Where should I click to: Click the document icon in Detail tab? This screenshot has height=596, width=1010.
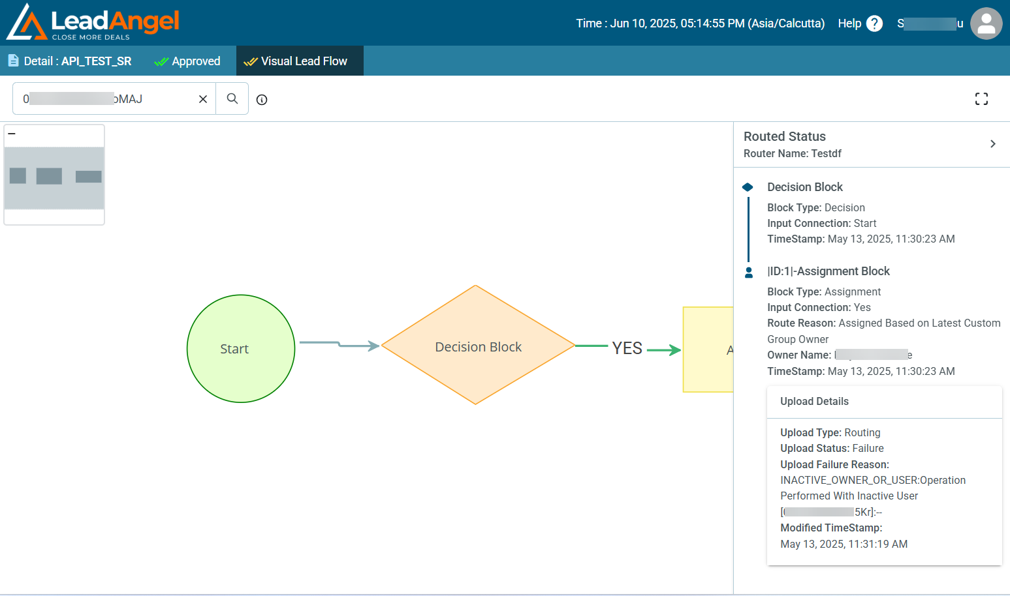[x=13, y=61]
